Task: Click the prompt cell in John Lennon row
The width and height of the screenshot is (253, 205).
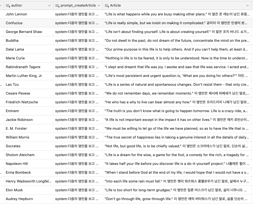Action: (78, 14)
